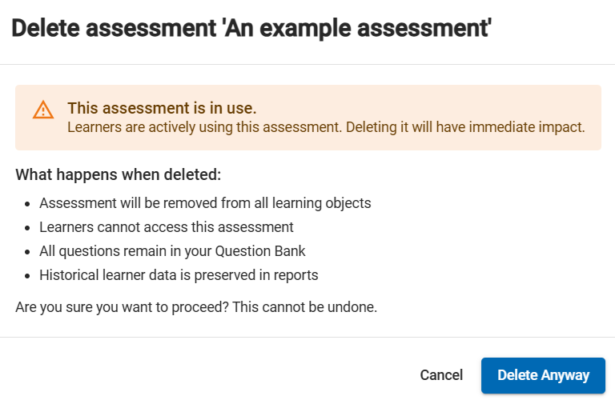
Task: Confirm deletion with Delete Anyway button
Action: [543, 375]
